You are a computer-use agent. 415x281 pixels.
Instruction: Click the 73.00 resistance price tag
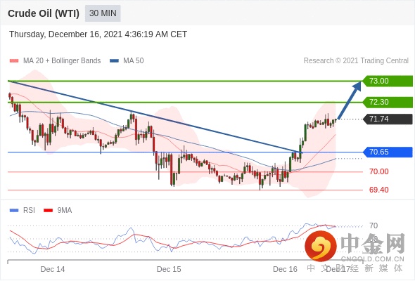(x=388, y=81)
